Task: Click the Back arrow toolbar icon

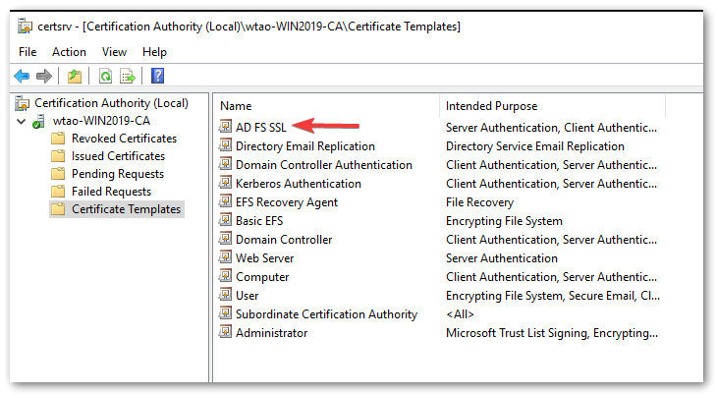Action: (22, 76)
